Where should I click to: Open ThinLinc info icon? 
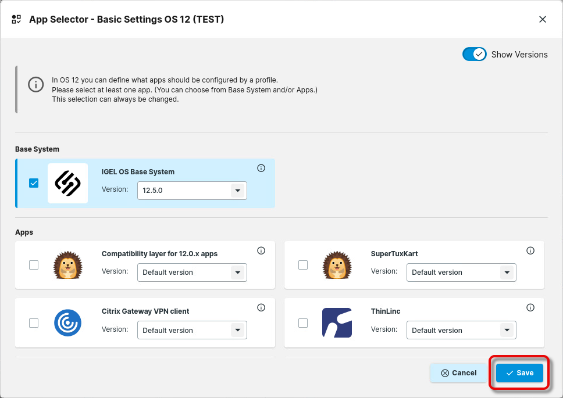(x=530, y=308)
